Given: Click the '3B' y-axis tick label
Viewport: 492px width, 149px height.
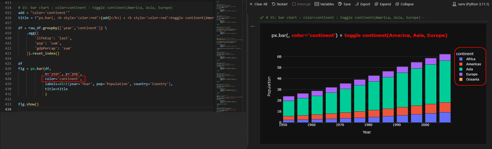Looking at the screenshot, I should coord(279,90).
